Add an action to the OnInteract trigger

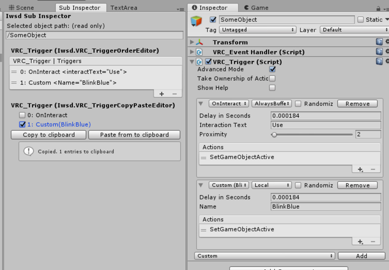click(360, 170)
